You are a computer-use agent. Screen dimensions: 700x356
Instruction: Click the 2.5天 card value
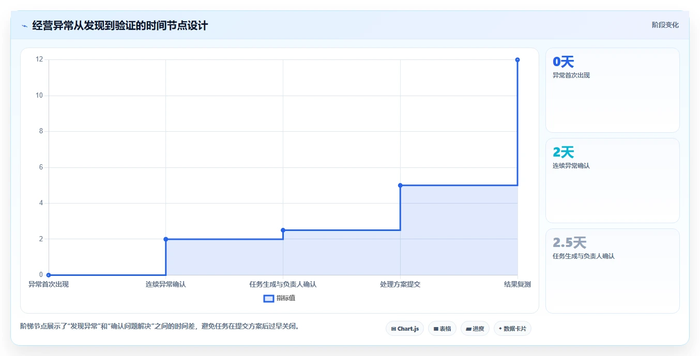click(569, 243)
